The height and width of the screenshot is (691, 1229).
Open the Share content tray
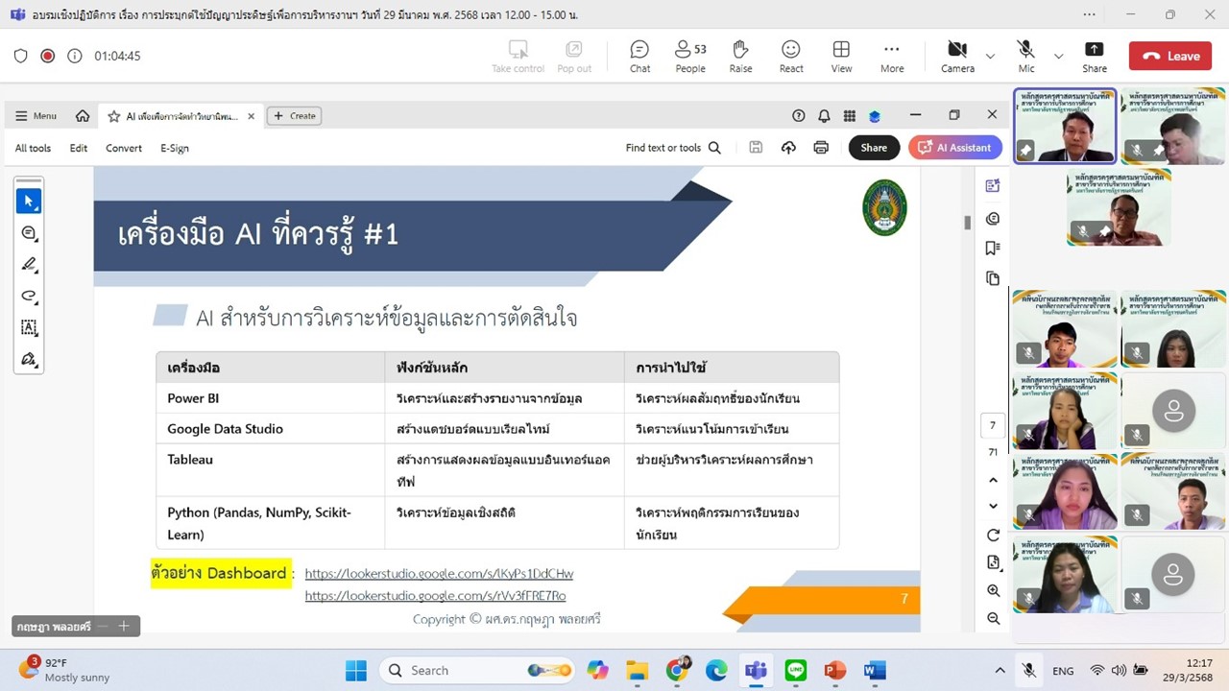1095,56
